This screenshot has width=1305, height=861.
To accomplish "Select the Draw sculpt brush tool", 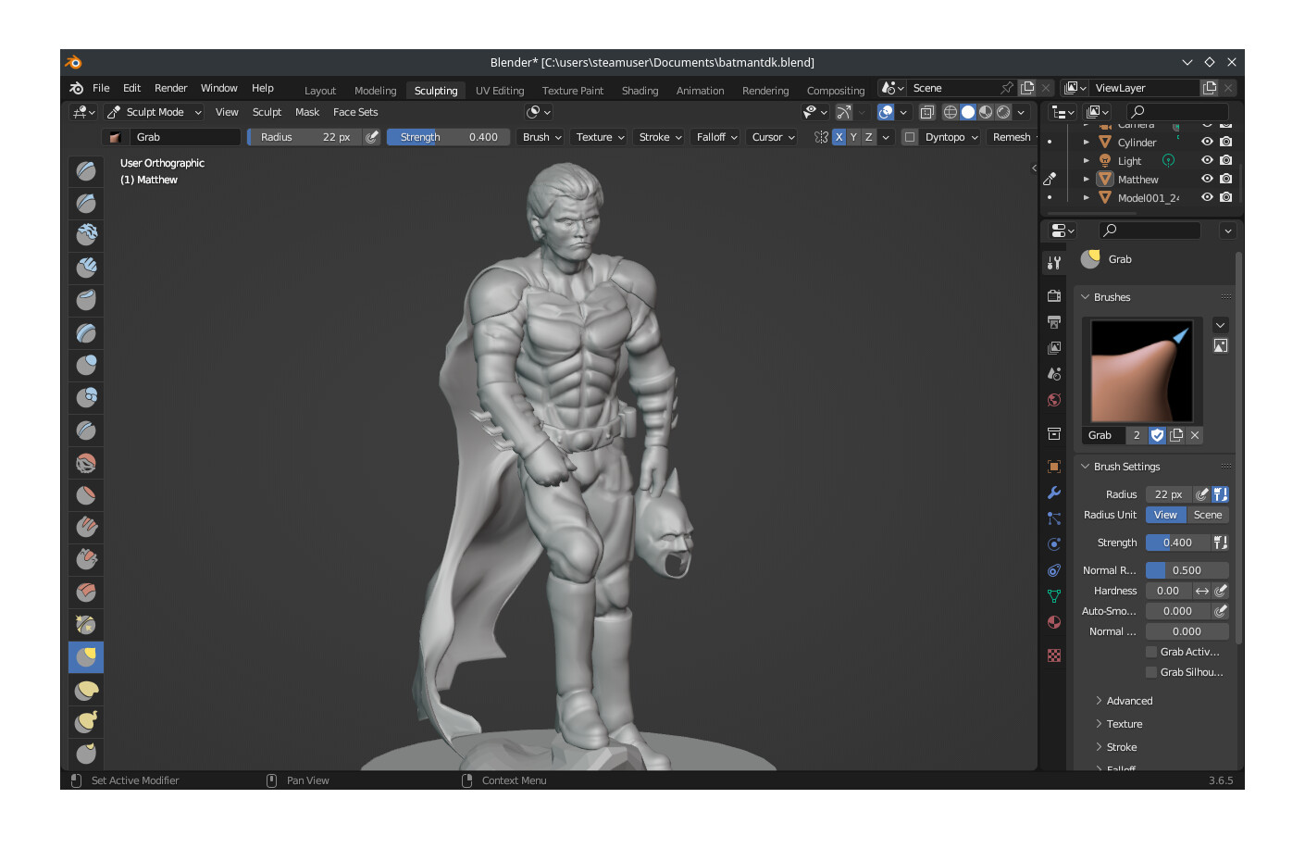I will [x=86, y=170].
